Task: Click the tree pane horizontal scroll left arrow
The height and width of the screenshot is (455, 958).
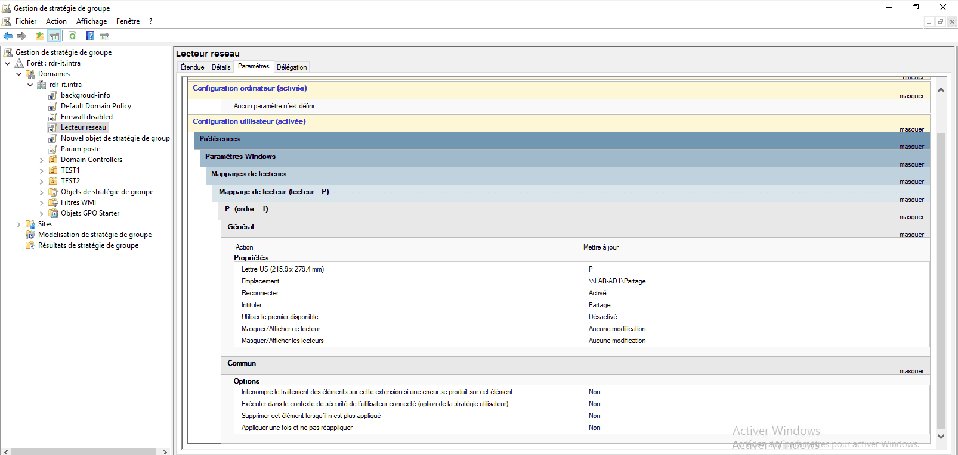Action: pos(6,451)
